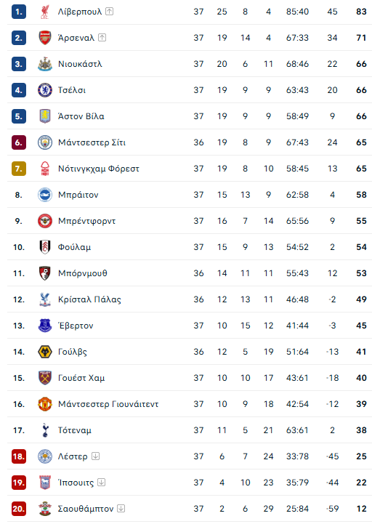Click the Brentford club crest
372x524 pixels.
[x=45, y=221]
